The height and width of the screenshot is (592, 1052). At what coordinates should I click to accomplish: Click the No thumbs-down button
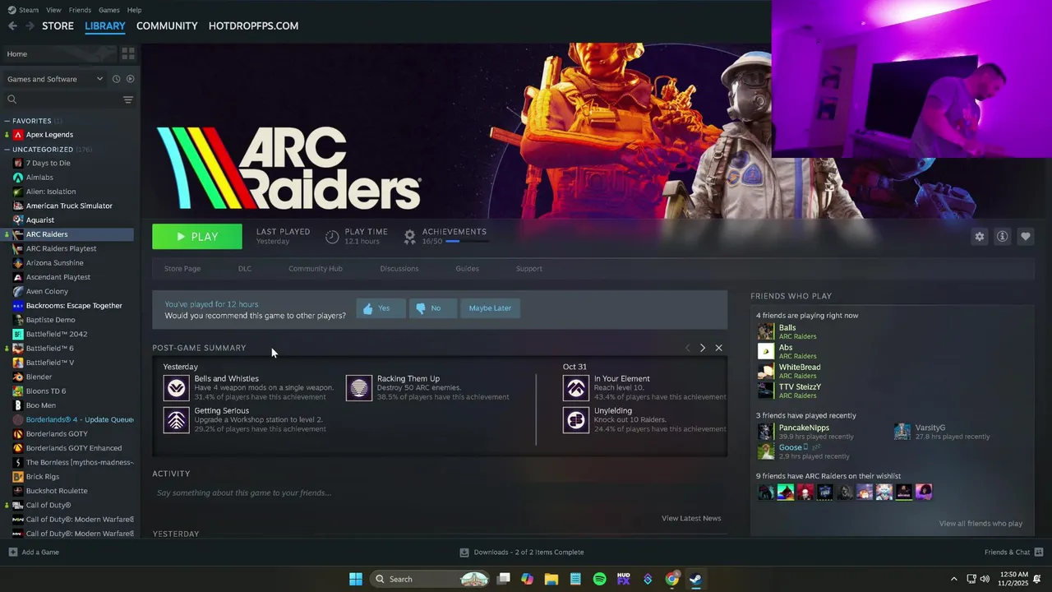click(433, 308)
